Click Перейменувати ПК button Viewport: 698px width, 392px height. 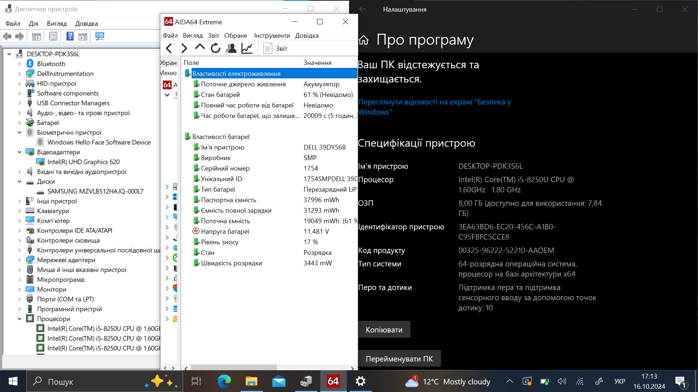tap(399, 359)
